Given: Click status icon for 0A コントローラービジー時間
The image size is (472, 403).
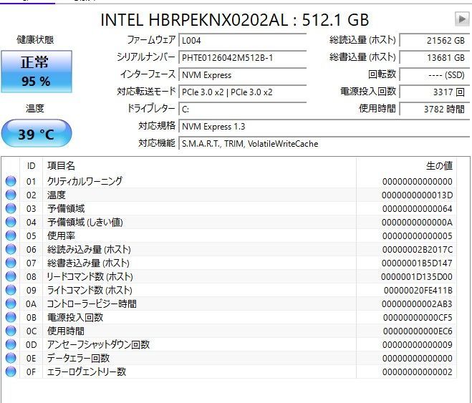Looking at the screenshot, I should tap(11, 304).
